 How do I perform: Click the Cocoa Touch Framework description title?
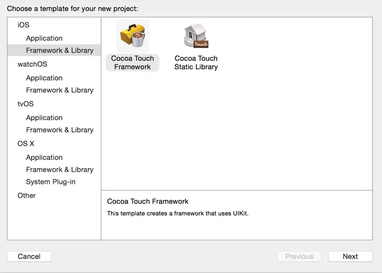[x=148, y=201]
